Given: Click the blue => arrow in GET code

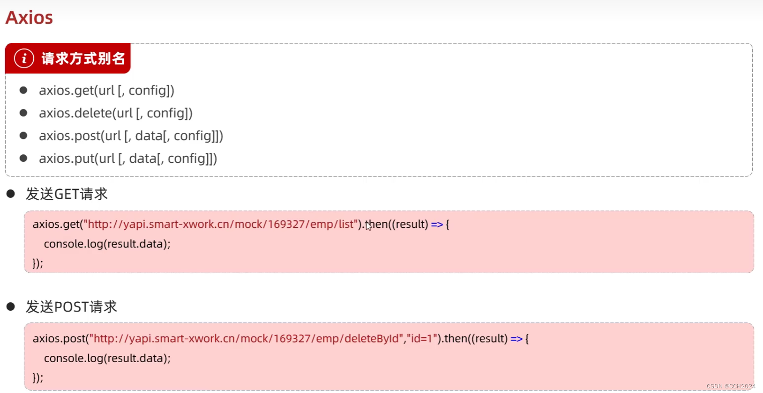Looking at the screenshot, I should (437, 225).
